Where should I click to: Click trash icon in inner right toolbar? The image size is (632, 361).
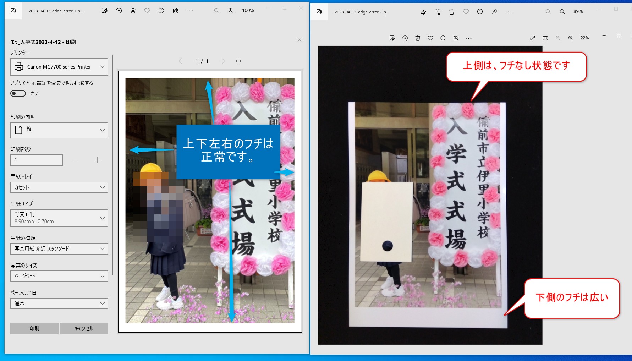click(x=418, y=38)
